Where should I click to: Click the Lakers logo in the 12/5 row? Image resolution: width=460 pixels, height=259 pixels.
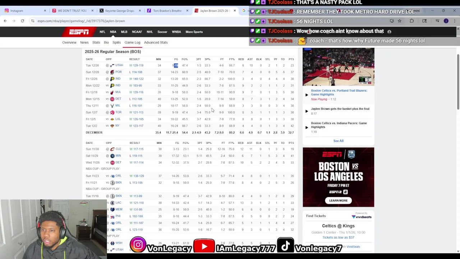tap(112, 119)
